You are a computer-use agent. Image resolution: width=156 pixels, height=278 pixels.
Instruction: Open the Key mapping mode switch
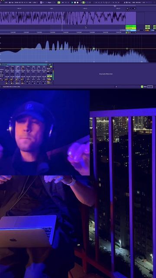[x=130, y=3]
